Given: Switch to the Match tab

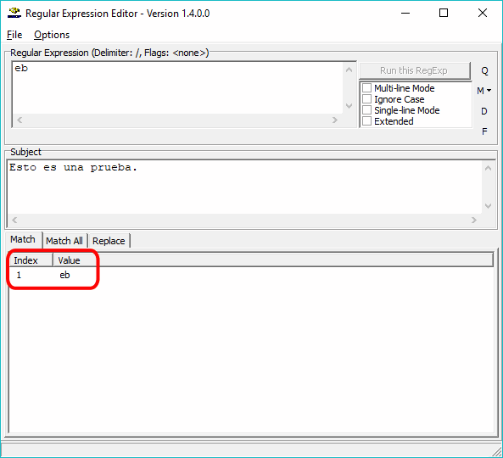Looking at the screenshot, I should click(23, 239).
